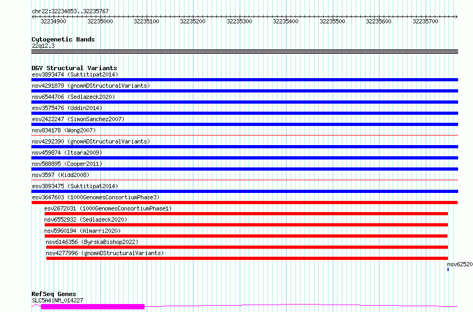Click the ruler's right arrowhead
Image resolution: width=473 pixels, height=312 pixels.
pos(456,16)
